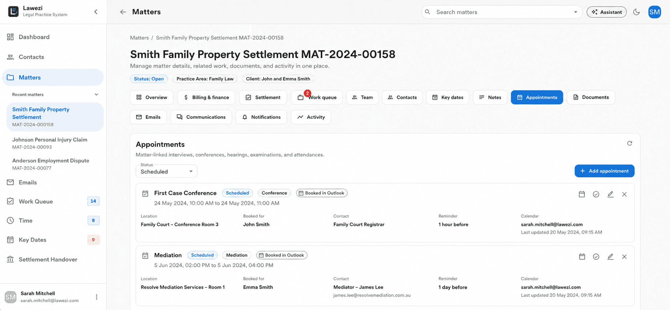This screenshot has height=310, width=670.
Task: Click the Status: Open chip
Action: [x=149, y=79]
